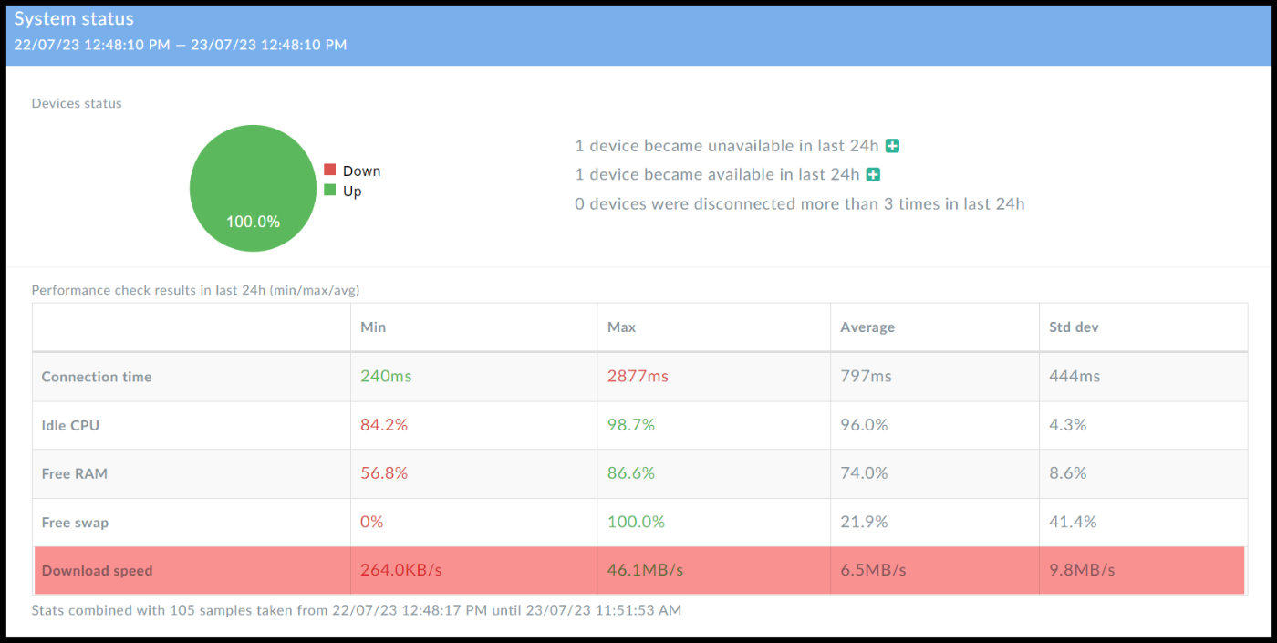Viewport: 1277px width, 643px height.
Task: Select the Max column header
Action: point(621,327)
